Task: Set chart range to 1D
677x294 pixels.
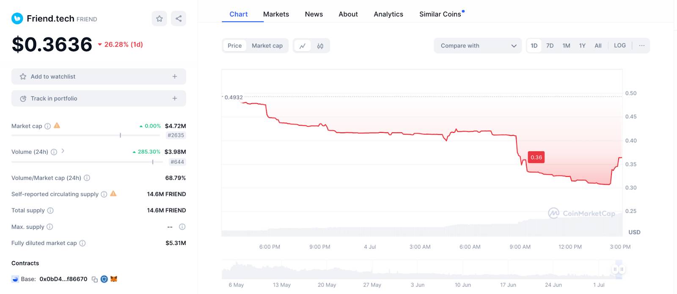Action: [x=534, y=46]
